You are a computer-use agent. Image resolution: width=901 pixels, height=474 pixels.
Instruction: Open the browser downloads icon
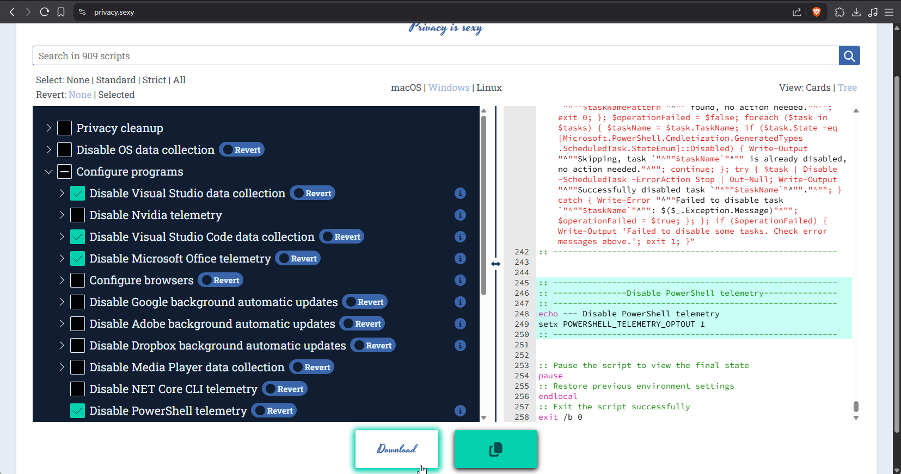[x=856, y=12]
